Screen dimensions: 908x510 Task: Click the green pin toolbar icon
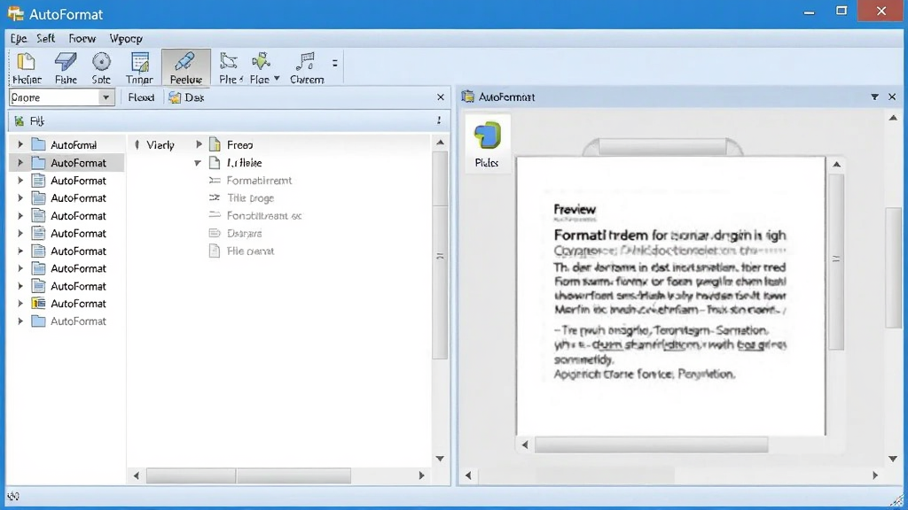click(260, 61)
